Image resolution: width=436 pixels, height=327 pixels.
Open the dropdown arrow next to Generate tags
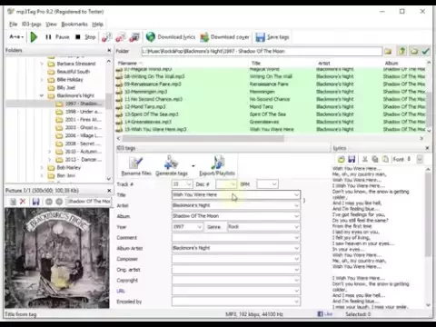click(x=193, y=166)
